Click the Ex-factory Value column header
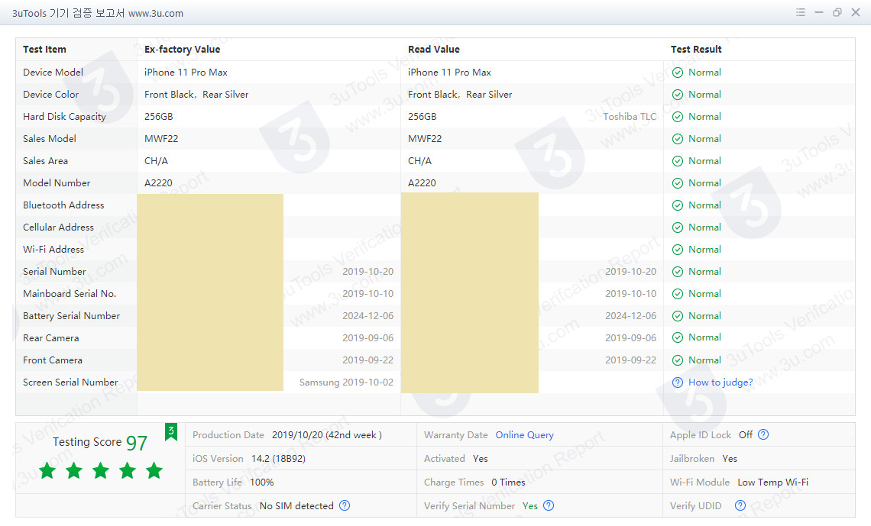Screen dimensions: 871x526 pos(182,50)
